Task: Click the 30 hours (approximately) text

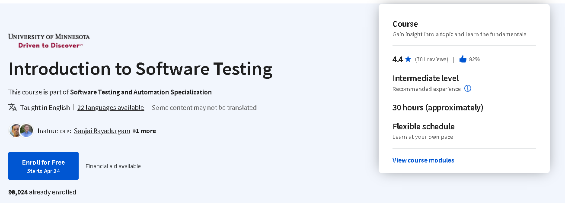Action: 438,108
